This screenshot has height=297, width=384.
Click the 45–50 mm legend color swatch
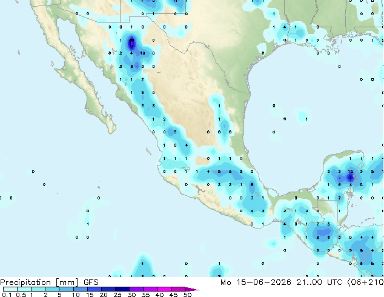(x=178, y=289)
